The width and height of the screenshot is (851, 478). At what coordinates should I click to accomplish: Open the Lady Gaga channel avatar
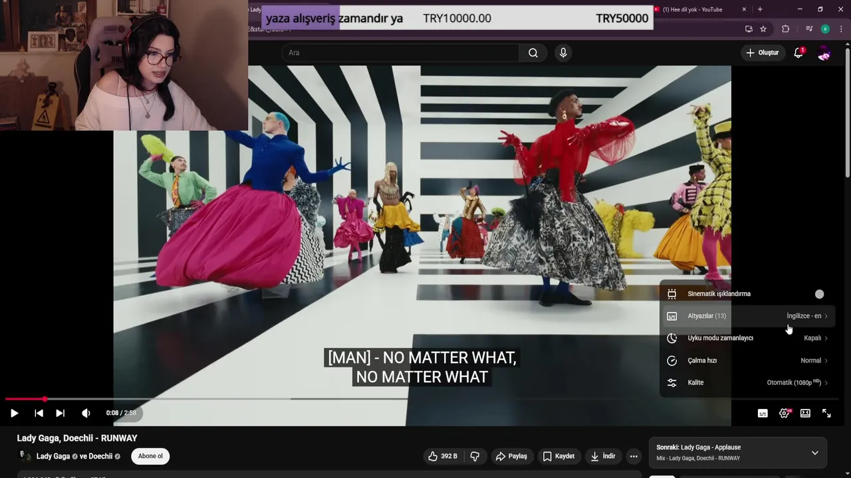[25, 456]
